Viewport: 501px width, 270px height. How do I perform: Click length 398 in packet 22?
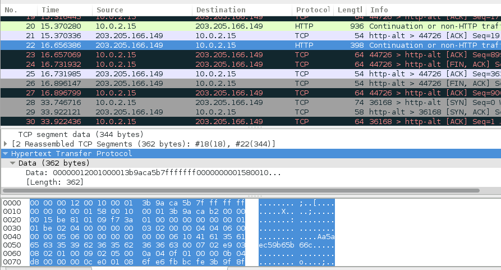point(357,45)
